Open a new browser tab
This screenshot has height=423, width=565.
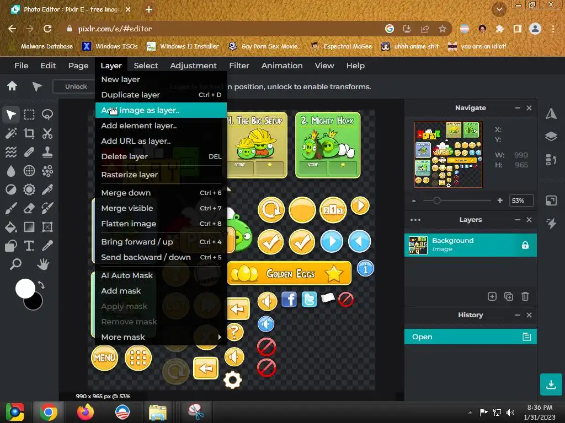tap(149, 9)
